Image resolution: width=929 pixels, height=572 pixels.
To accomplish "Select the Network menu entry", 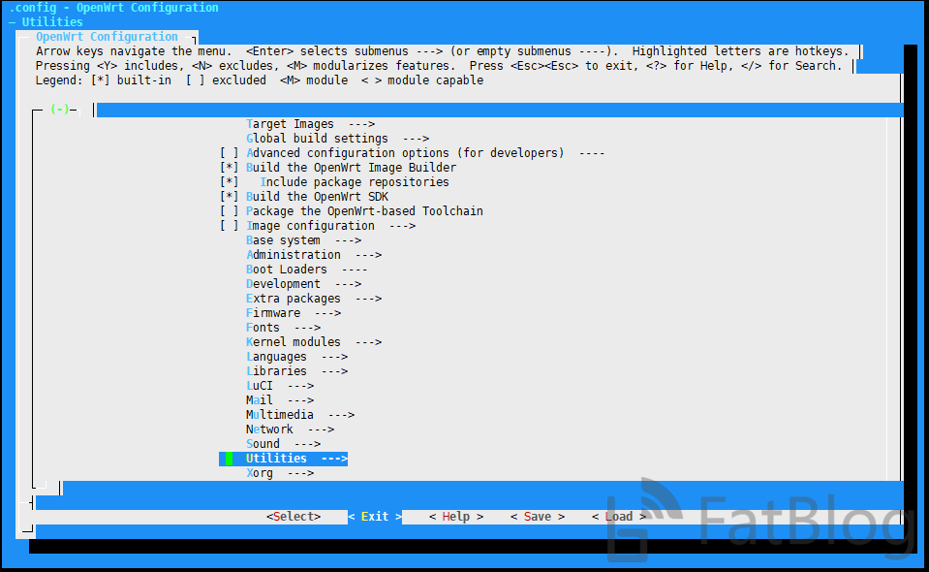I will [x=291, y=429].
